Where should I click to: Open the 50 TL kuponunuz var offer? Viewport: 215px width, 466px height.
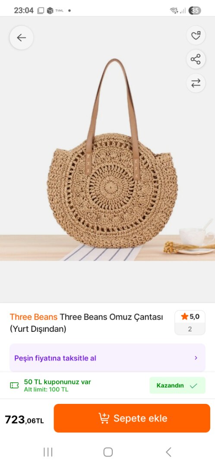(x=57, y=385)
